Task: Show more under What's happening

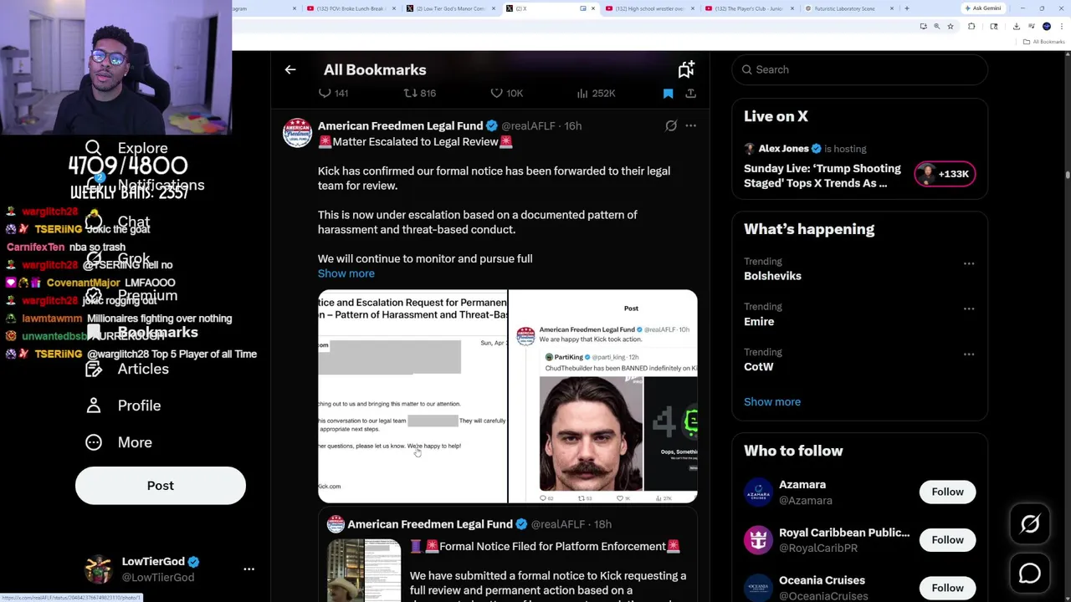Action: coord(772,401)
